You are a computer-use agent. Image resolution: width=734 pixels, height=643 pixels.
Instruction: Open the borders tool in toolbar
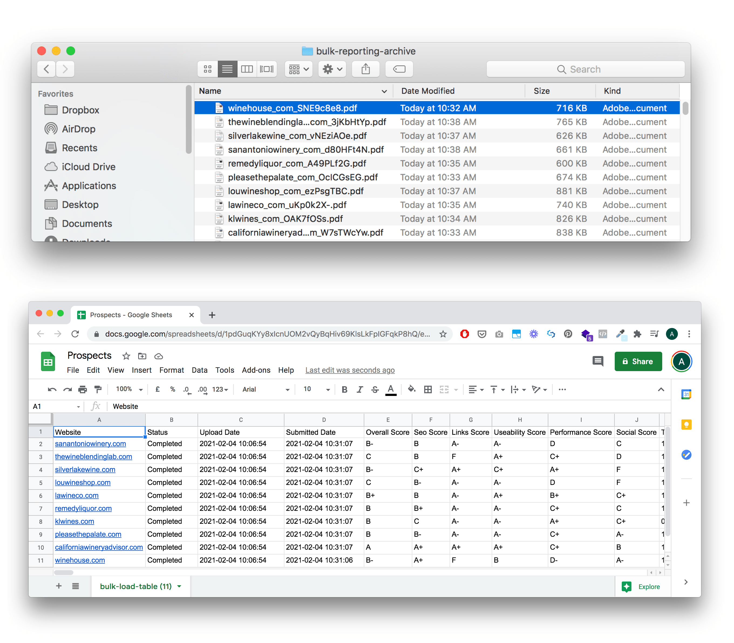(x=427, y=389)
